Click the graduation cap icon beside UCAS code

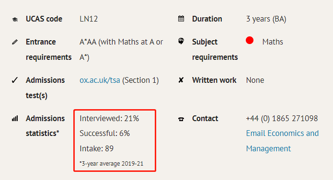(x=15, y=20)
